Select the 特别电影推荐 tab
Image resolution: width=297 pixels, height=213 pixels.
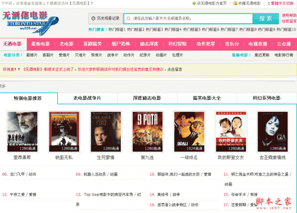coord(28,98)
